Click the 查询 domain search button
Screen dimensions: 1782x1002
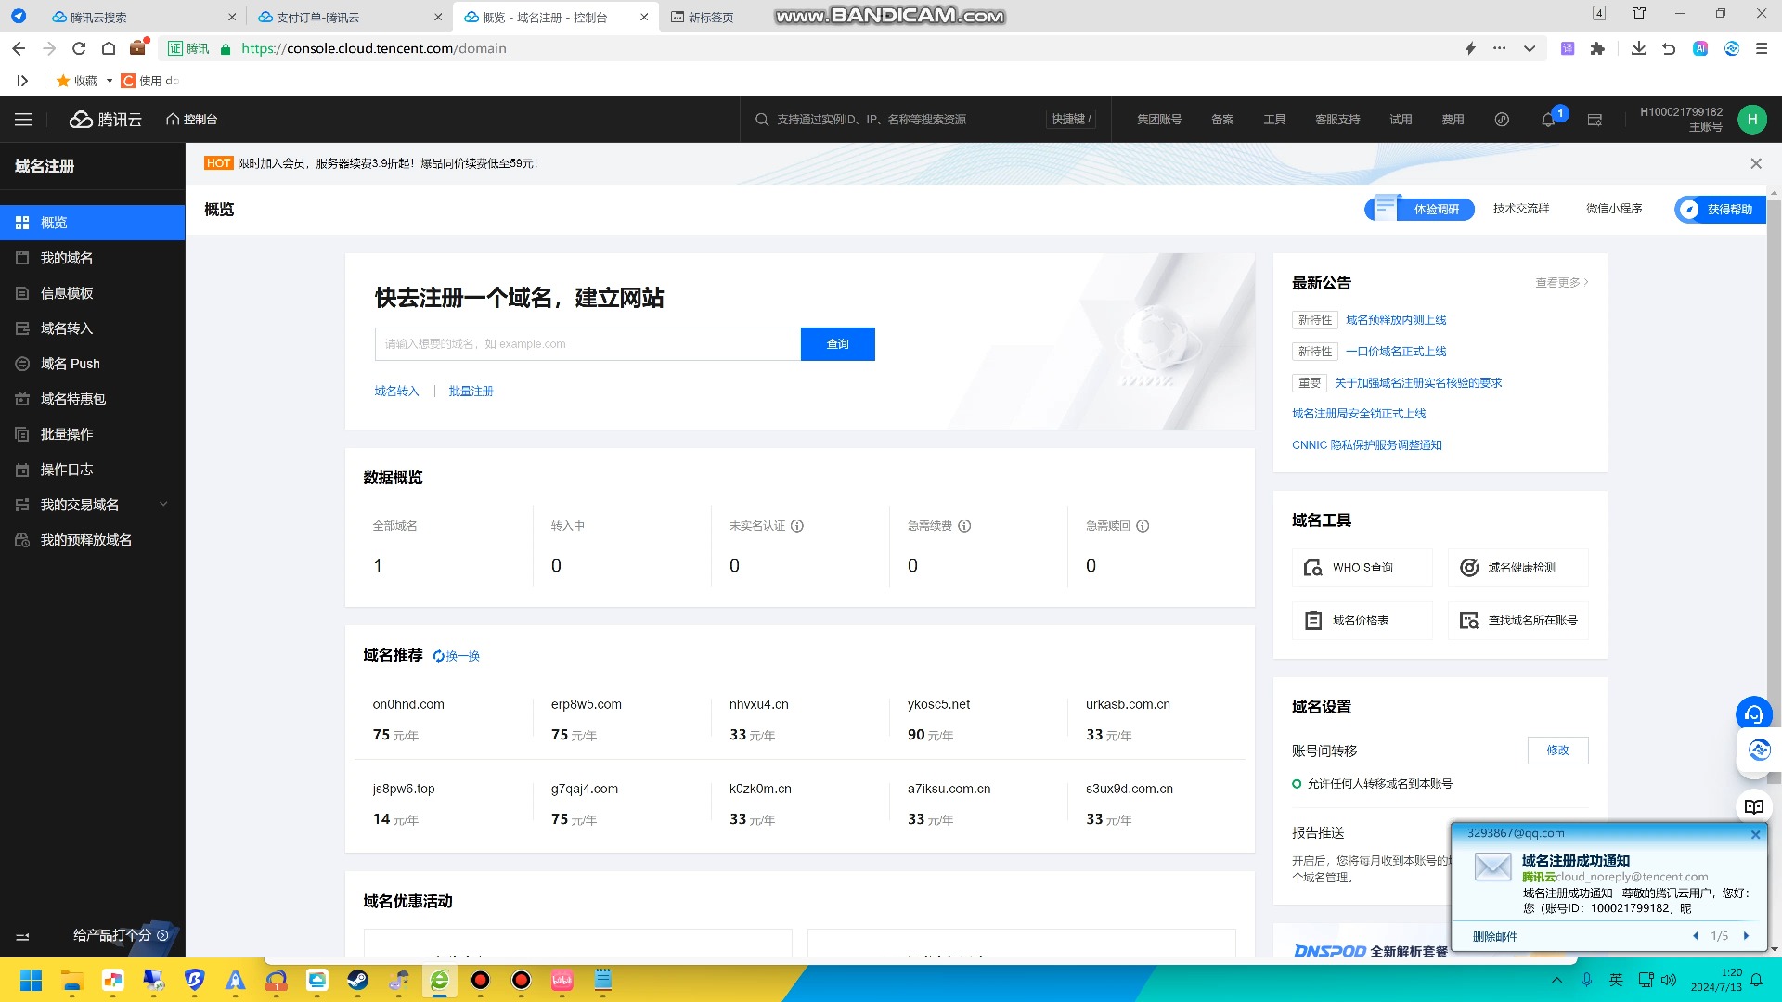click(837, 344)
